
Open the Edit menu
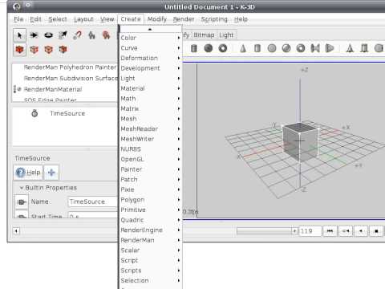tap(35, 19)
